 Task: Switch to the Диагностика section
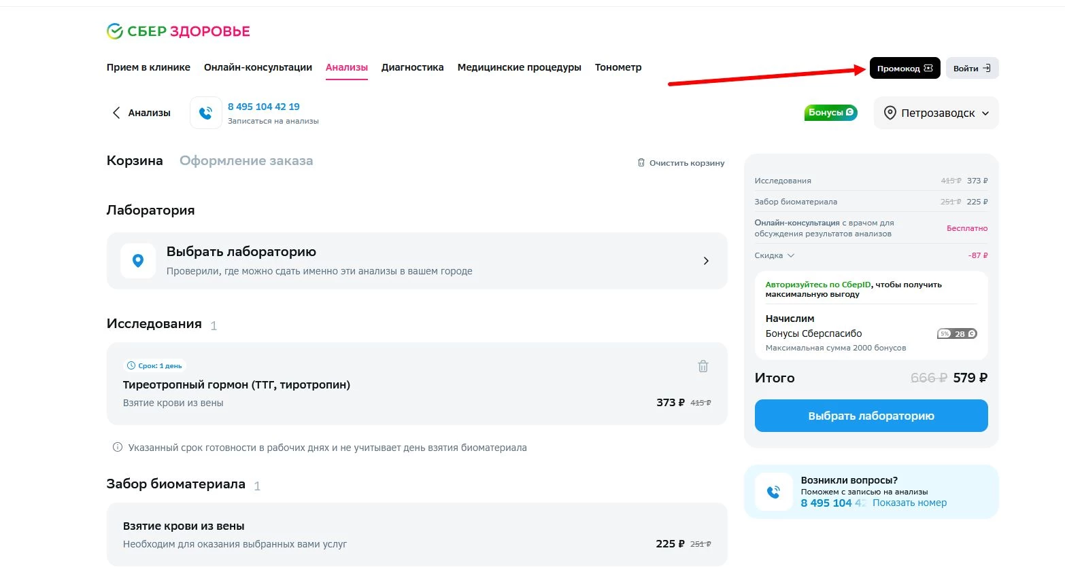(412, 67)
